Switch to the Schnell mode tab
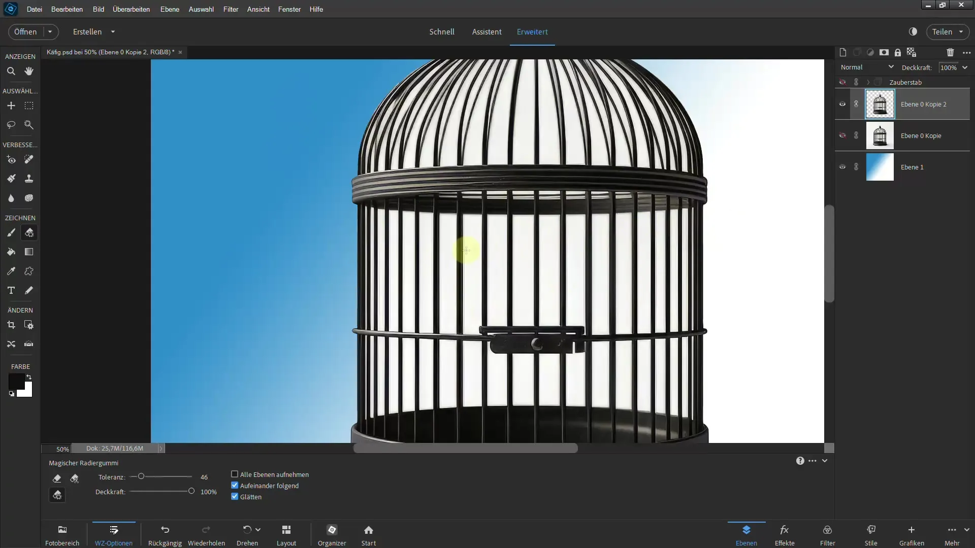Image resolution: width=975 pixels, height=548 pixels. pyautogui.click(x=442, y=31)
